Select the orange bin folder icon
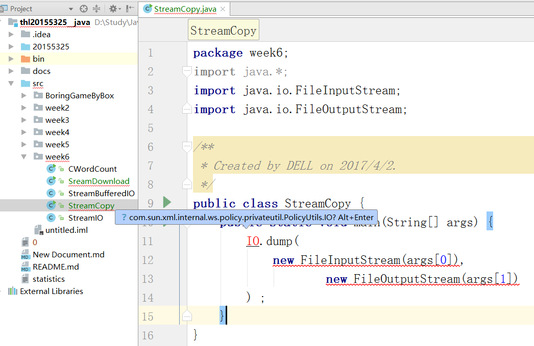 click(26, 59)
